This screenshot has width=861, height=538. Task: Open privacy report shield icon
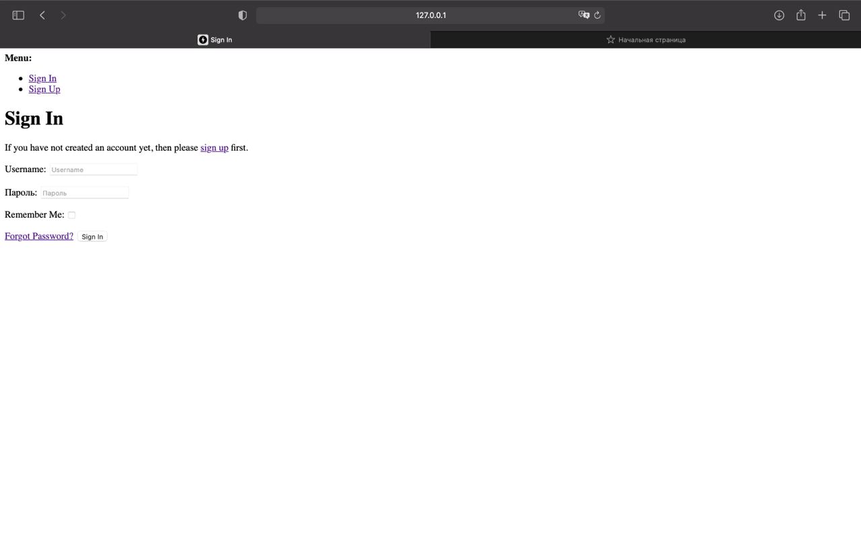coord(243,15)
